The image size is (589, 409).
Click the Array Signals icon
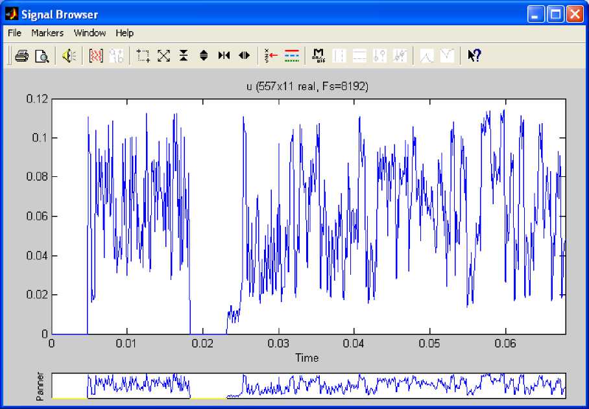click(96, 56)
